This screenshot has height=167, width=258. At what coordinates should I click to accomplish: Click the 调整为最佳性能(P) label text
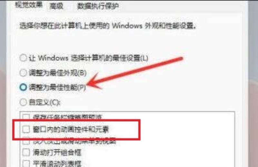57,87
